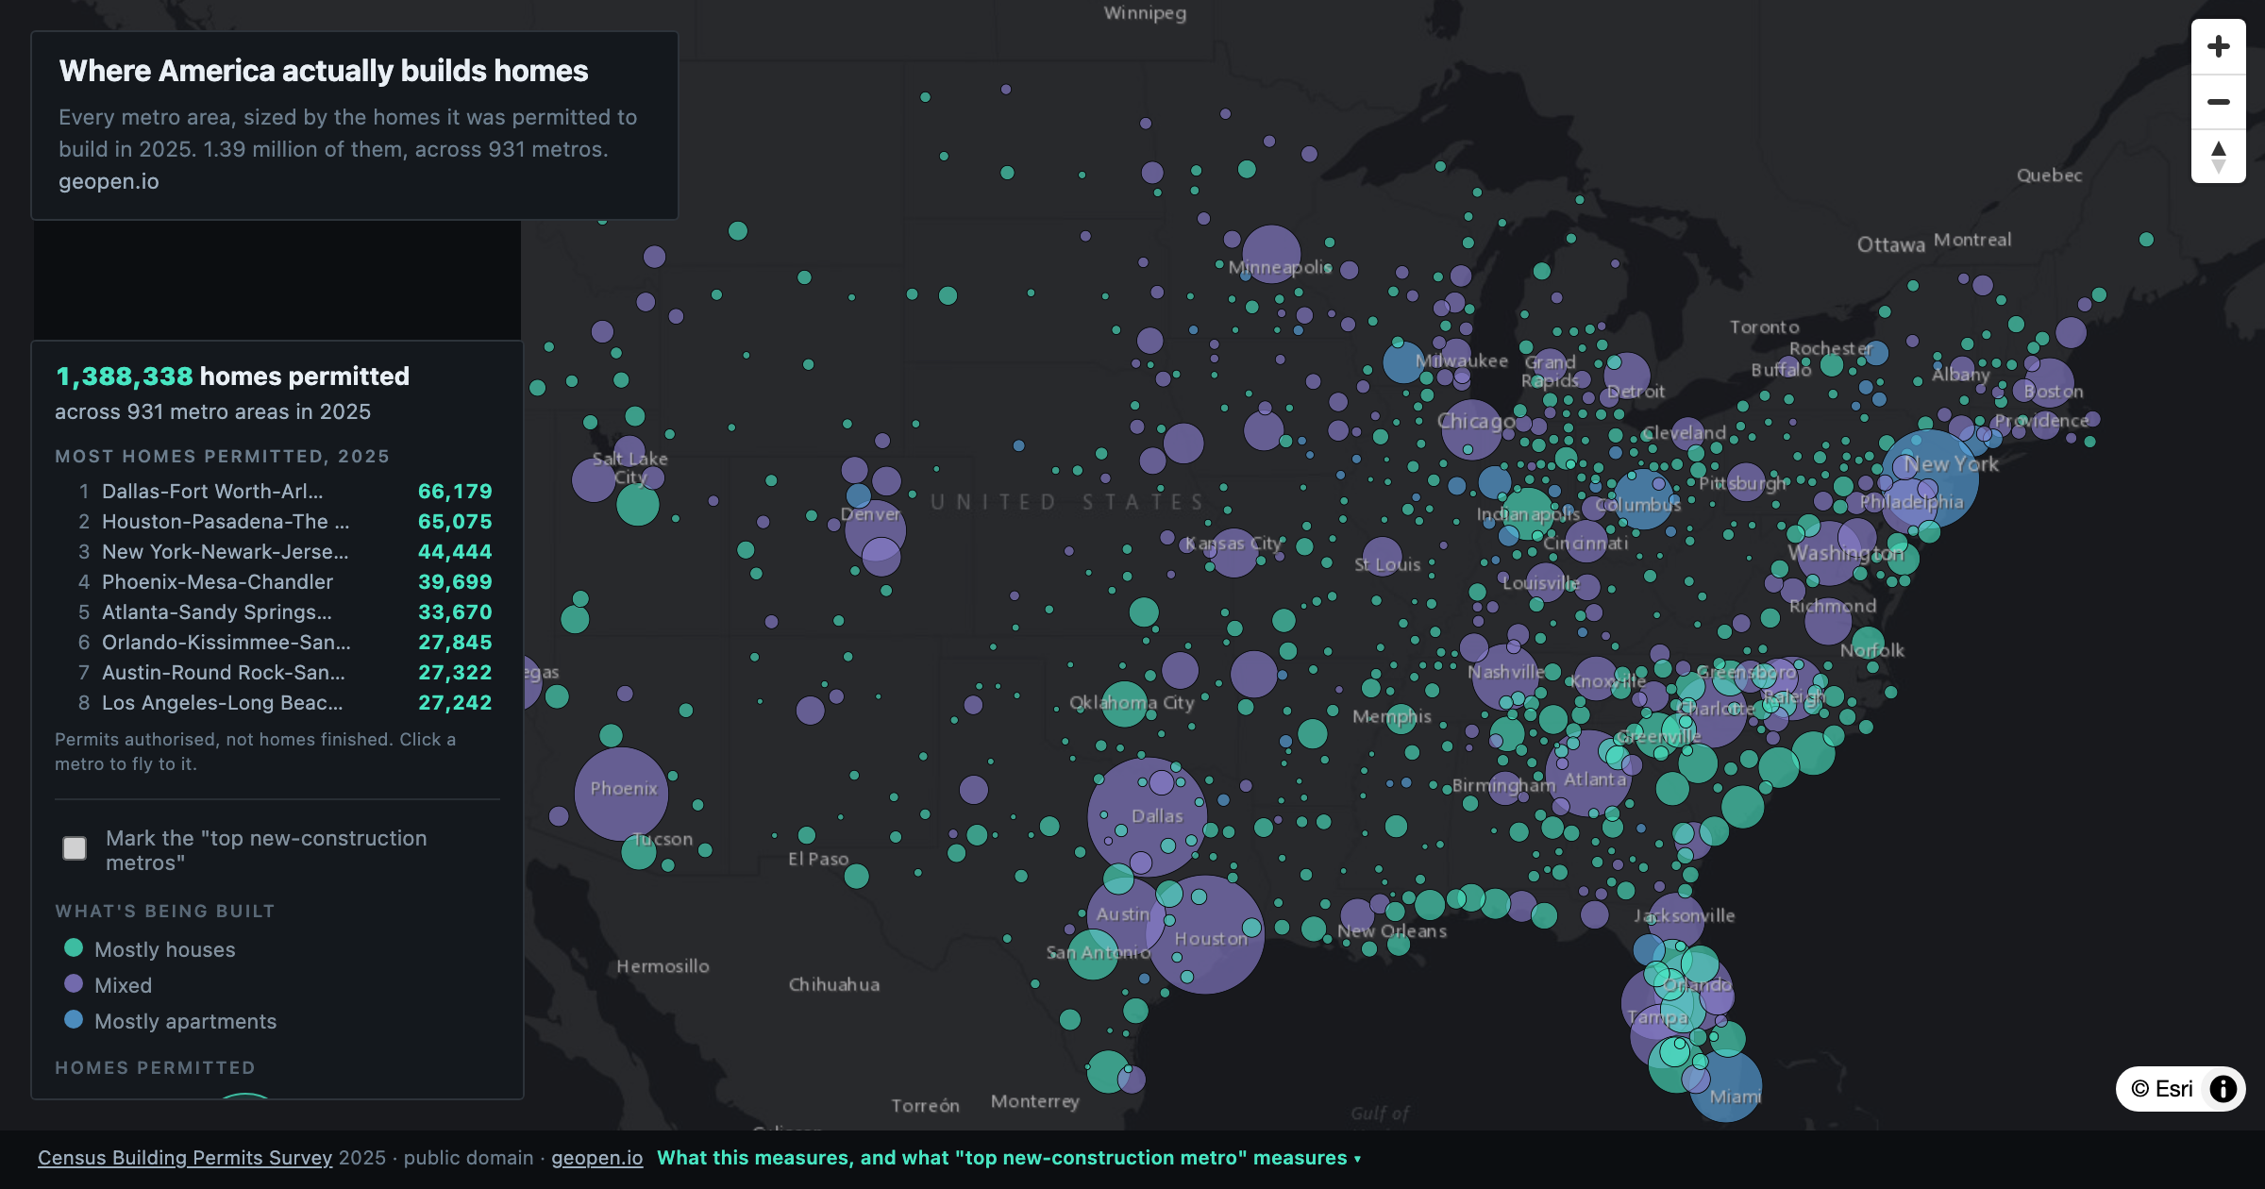Click the Mostly houses green legend swatch
The image size is (2265, 1189).
tap(74, 947)
